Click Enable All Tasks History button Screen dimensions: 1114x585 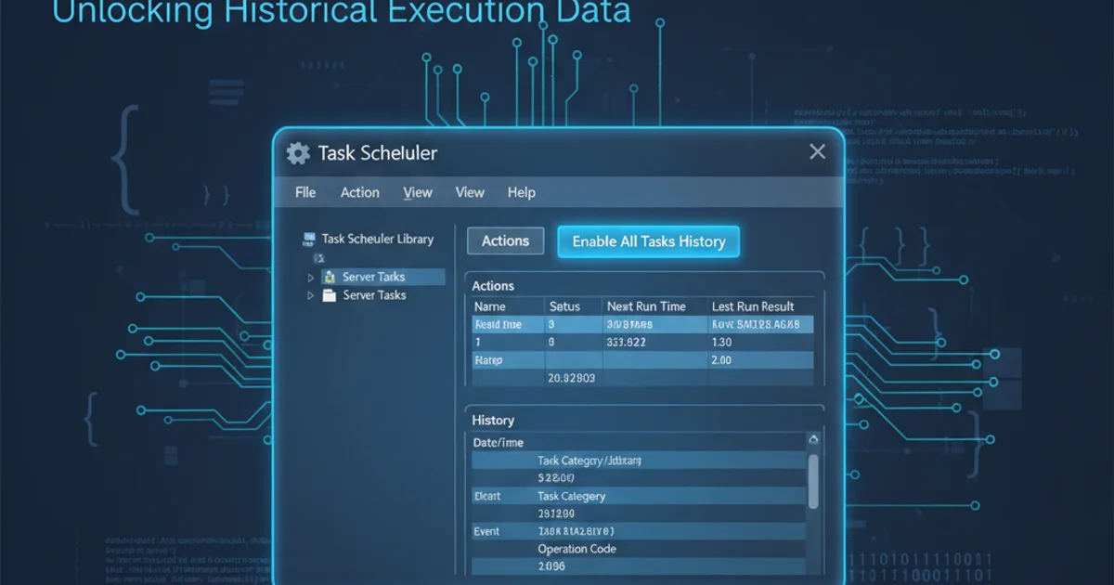[x=648, y=241]
